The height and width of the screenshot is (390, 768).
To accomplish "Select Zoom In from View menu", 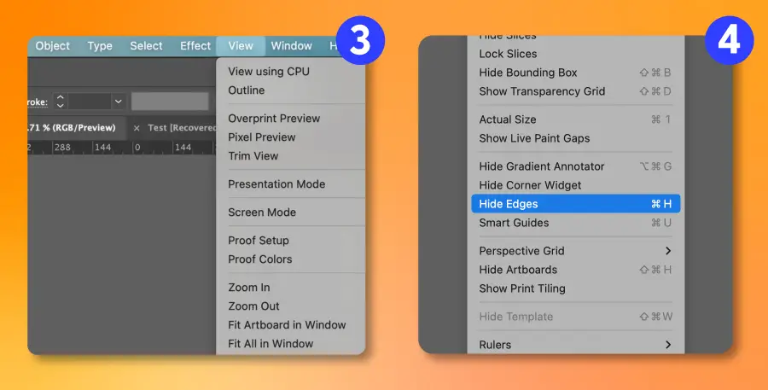I will point(249,287).
